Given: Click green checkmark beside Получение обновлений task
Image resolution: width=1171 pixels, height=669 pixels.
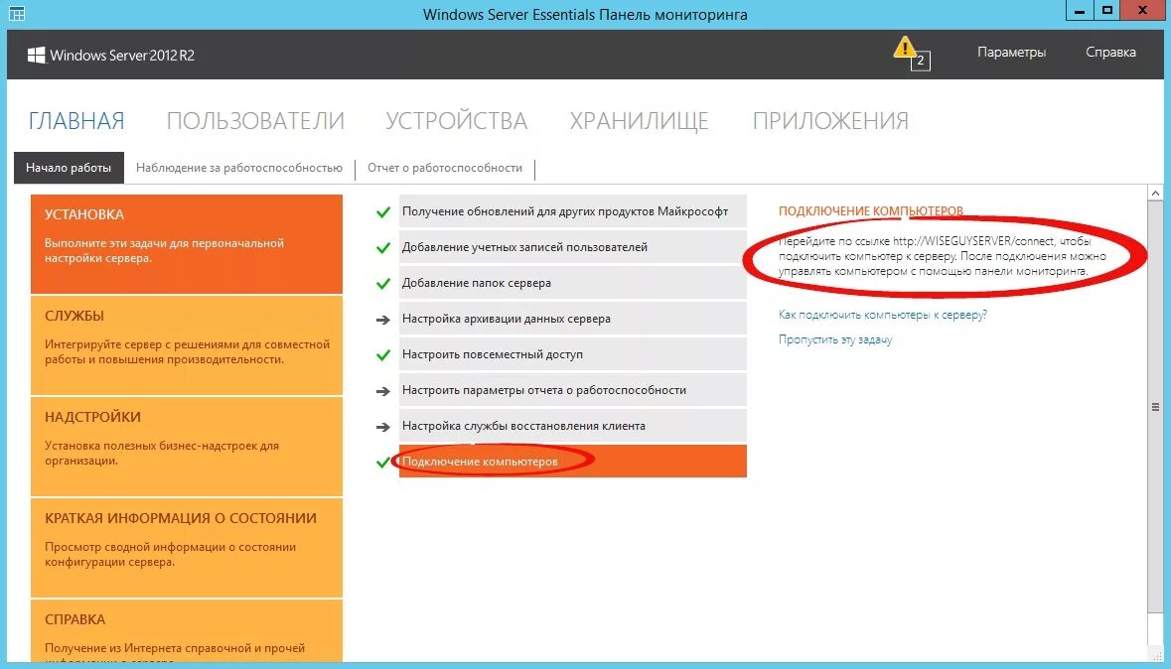Looking at the screenshot, I should (383, 212).
